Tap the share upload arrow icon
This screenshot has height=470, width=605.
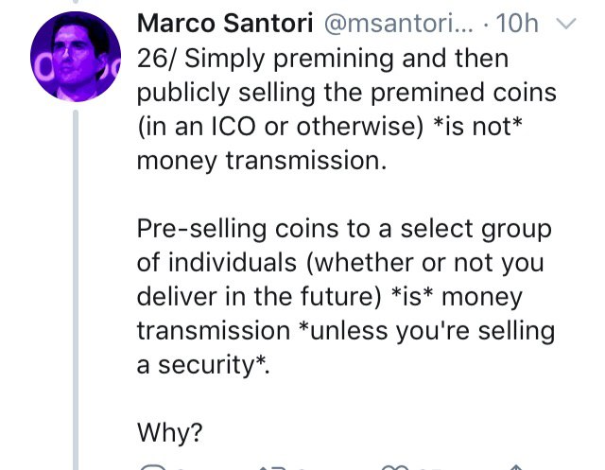pos(516,468)
